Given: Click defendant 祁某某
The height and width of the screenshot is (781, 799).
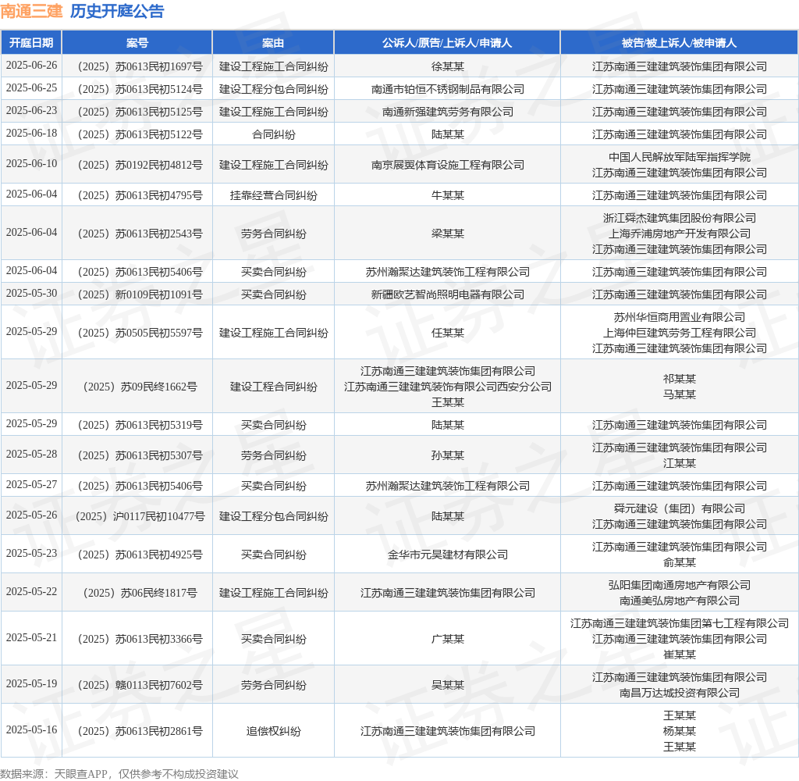Looking at the screenshot, I should [x=680, y=379].
